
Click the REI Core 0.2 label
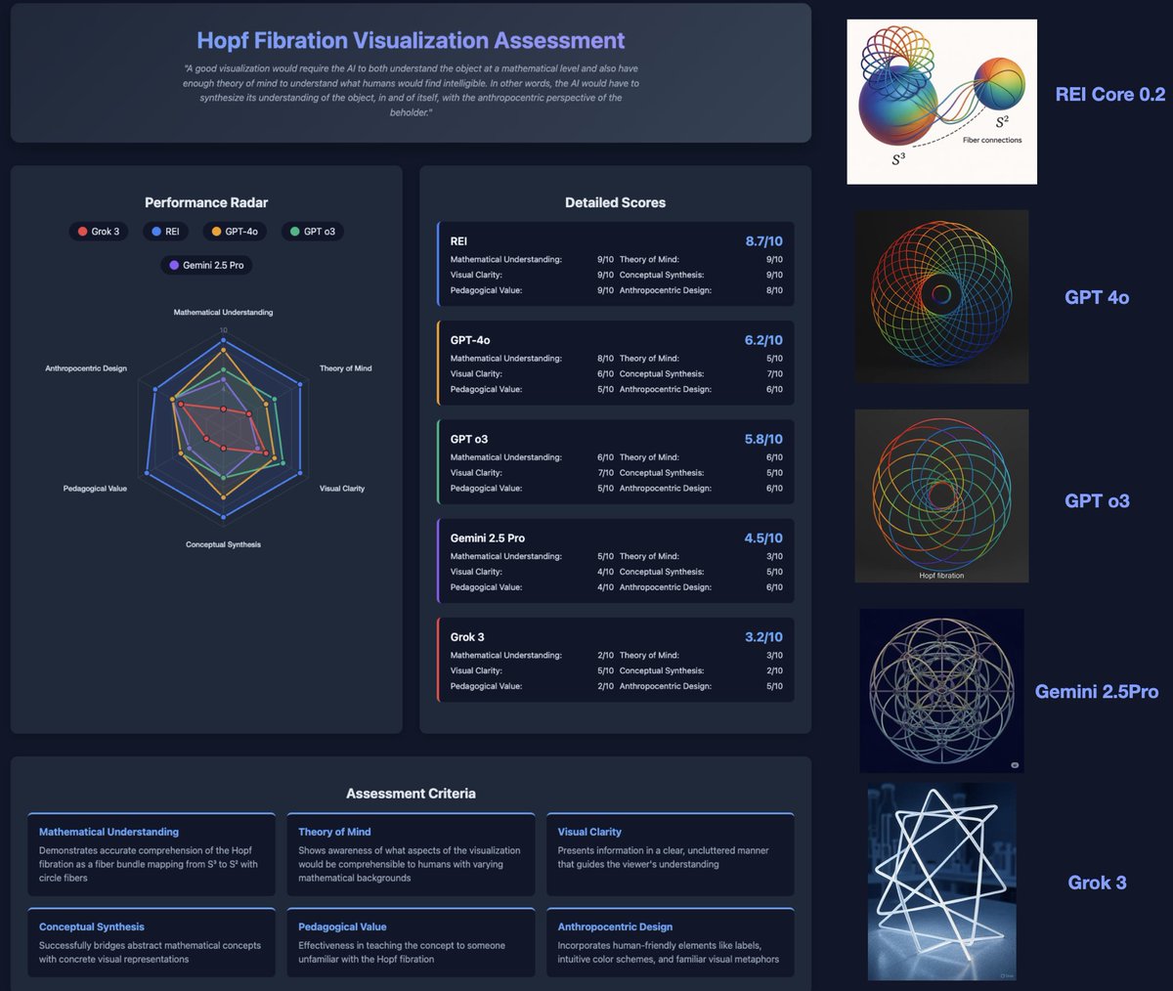[1110, 94]
